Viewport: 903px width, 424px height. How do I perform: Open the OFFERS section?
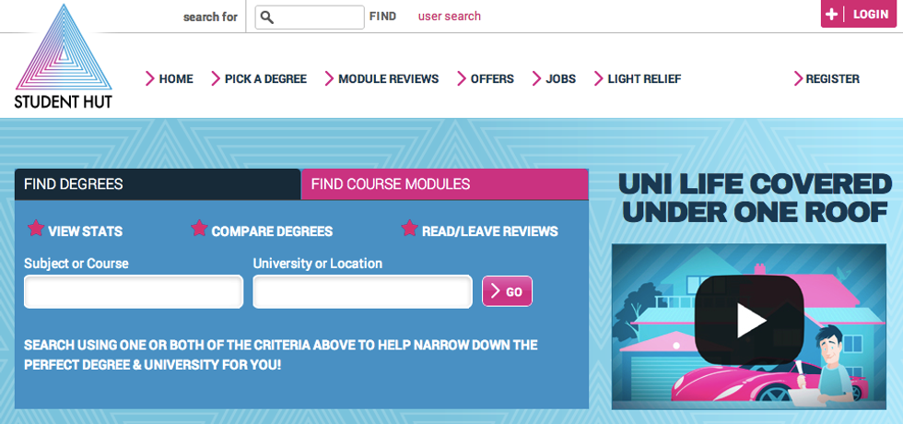(x=492, y=79)
